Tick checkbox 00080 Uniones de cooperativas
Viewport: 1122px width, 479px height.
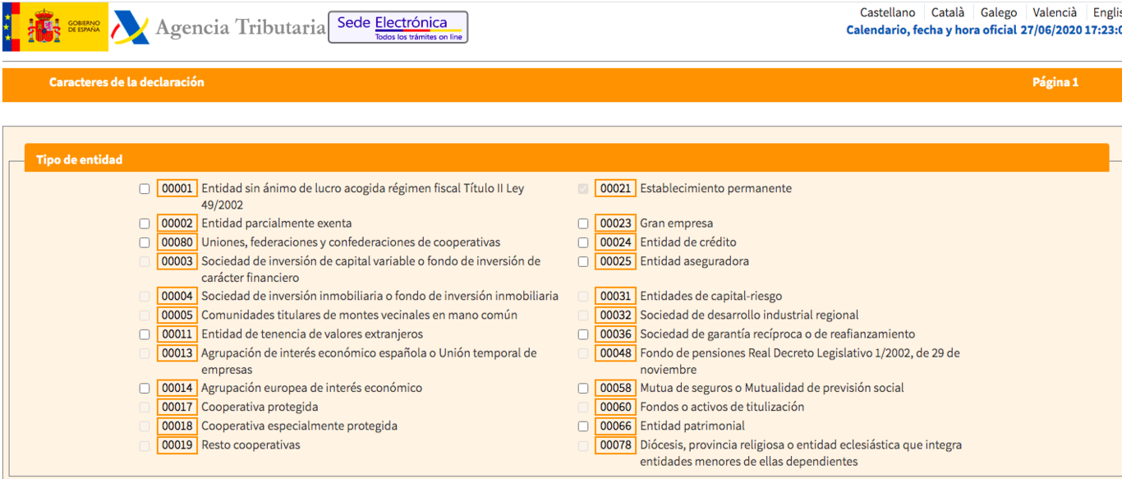(x=145, y=242)
